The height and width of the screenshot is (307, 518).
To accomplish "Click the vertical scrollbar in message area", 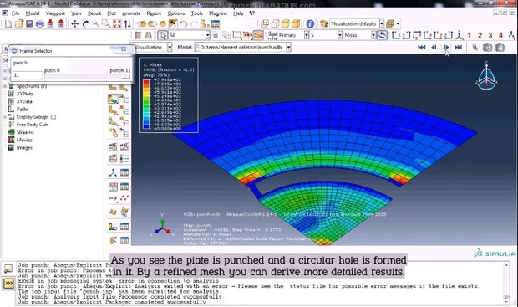I will pos(506,284).
